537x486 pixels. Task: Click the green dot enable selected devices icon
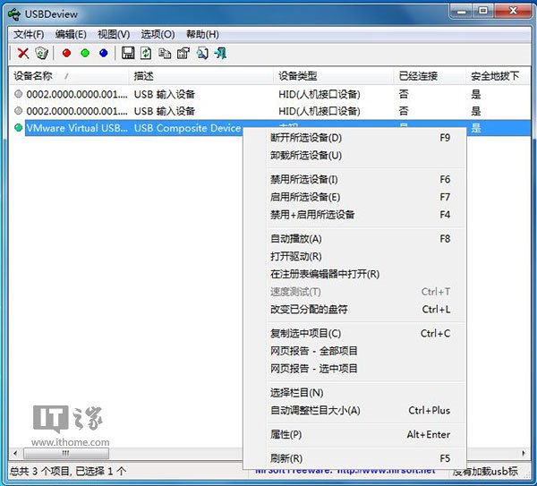click(x=85, y=53)
